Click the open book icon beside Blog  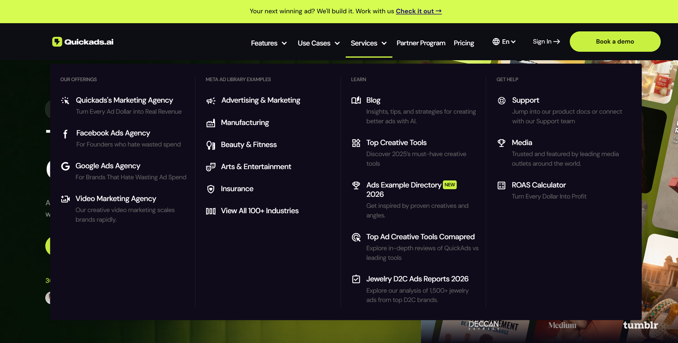tap(356, 100)
